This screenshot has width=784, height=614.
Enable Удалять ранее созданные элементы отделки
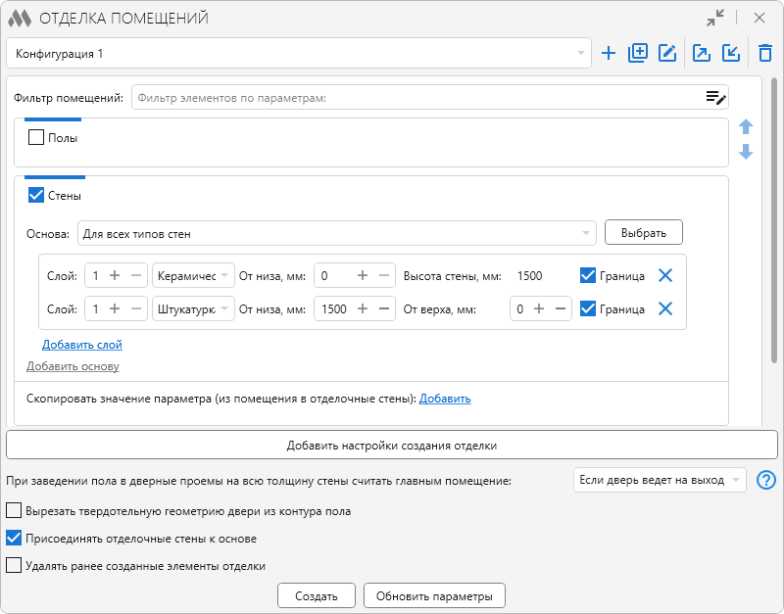point(14,566)
